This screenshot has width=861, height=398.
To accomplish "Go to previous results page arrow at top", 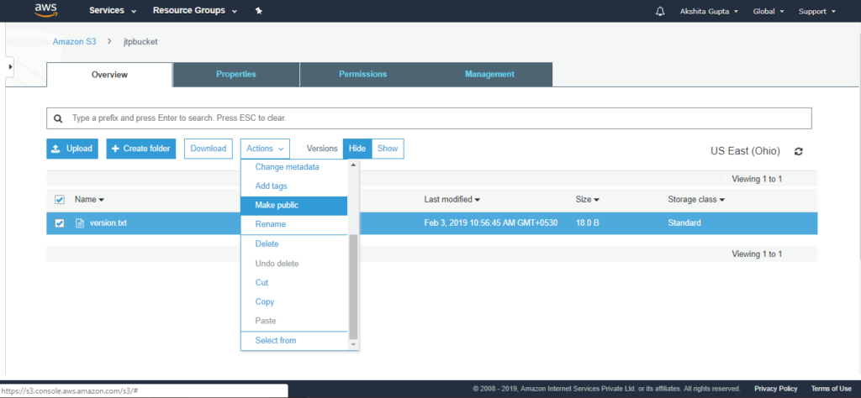I will coord(726,179).
